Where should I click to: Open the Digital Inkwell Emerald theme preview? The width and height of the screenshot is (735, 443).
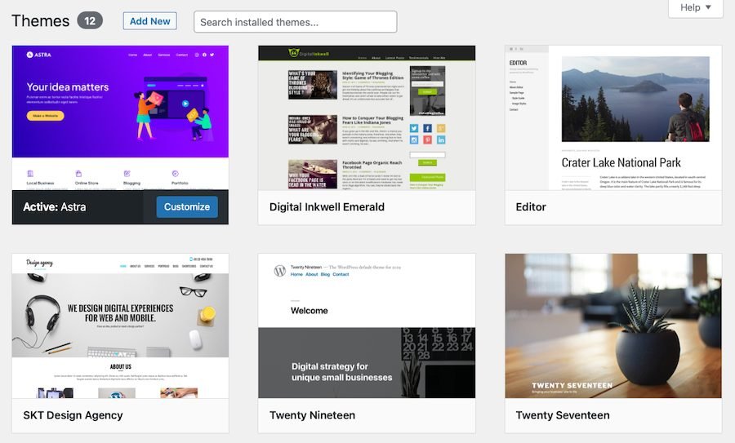tap(367, 117)
